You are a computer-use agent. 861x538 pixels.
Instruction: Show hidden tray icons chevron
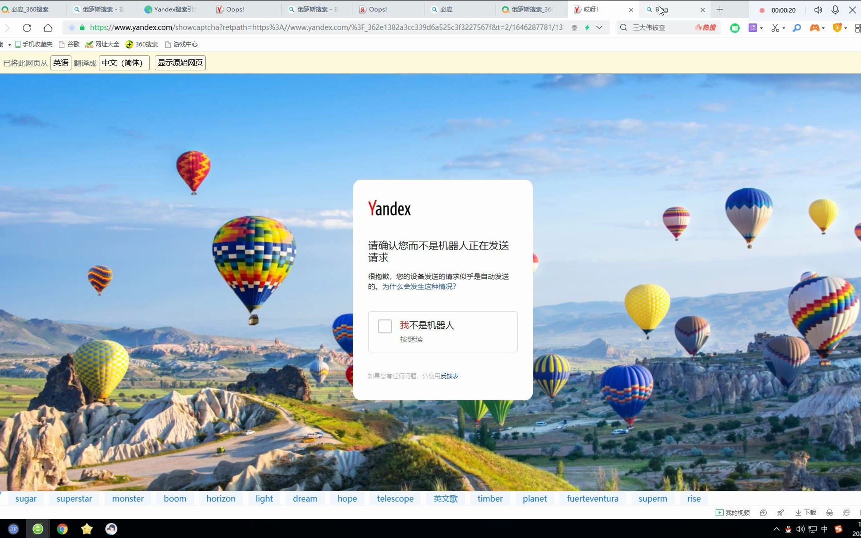pos(776,529)
